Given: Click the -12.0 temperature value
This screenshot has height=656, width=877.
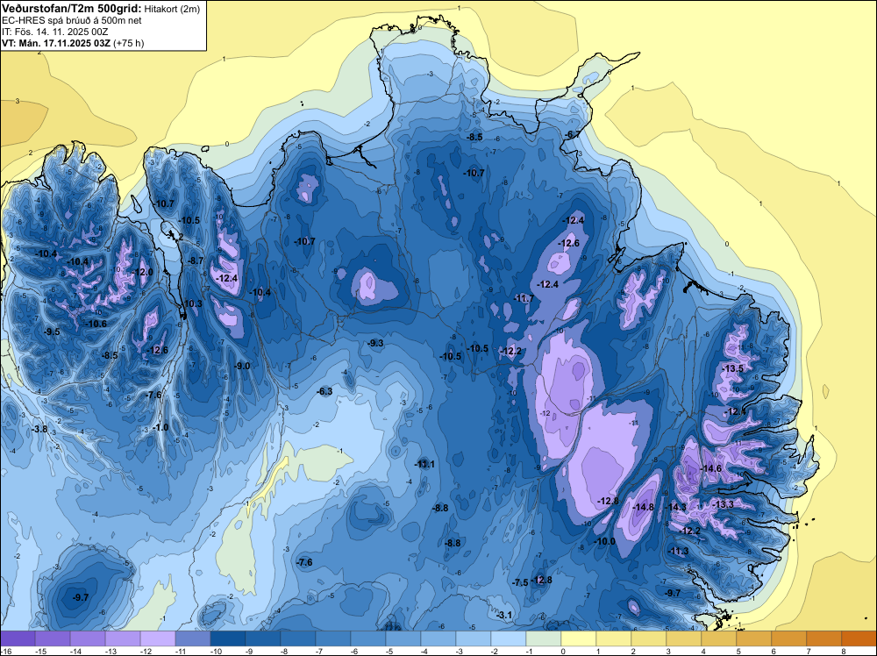Looking at the screenshot, I should [143, 272].
